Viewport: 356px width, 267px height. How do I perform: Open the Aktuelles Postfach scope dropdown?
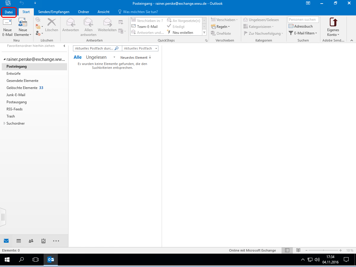point(140,48)
